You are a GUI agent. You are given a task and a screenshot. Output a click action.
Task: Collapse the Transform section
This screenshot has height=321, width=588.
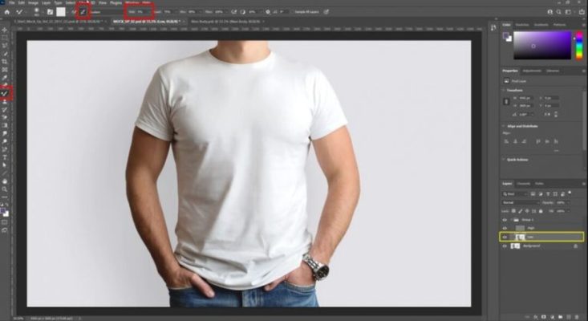point(504,91)
